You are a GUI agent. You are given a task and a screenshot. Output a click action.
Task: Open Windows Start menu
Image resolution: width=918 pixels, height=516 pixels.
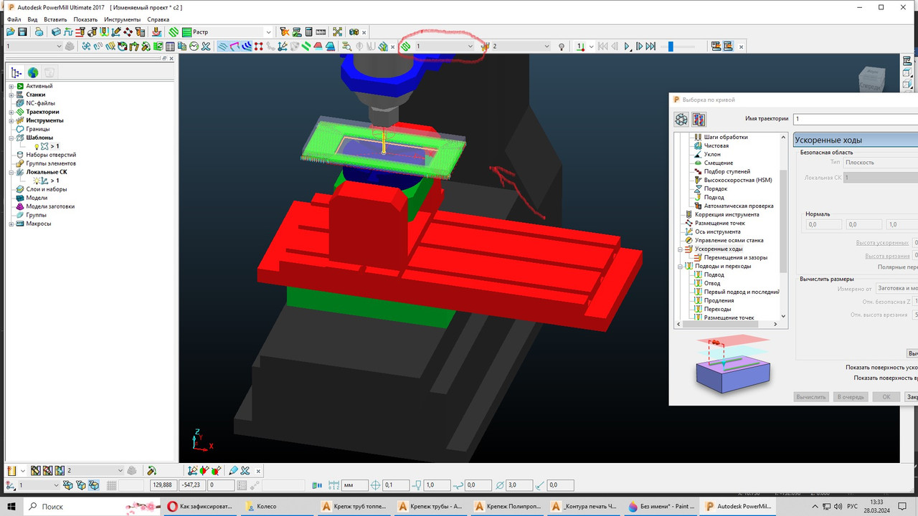click(12, 506)
